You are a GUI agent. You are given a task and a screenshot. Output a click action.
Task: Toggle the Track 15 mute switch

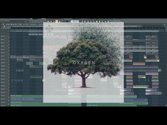(9, 78)
